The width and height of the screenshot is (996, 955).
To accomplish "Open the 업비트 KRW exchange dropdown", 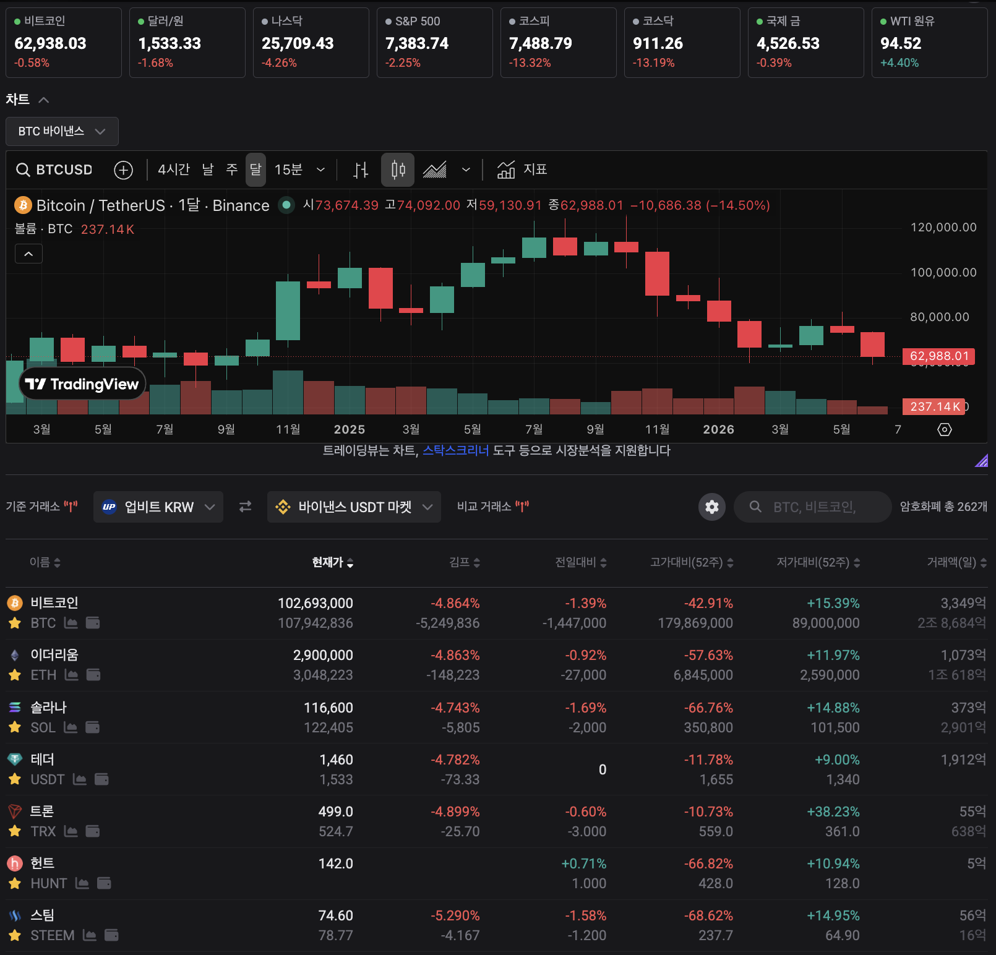I will [158, 507].
